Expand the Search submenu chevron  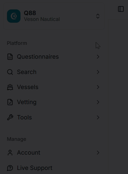click(x=98, y=72)
